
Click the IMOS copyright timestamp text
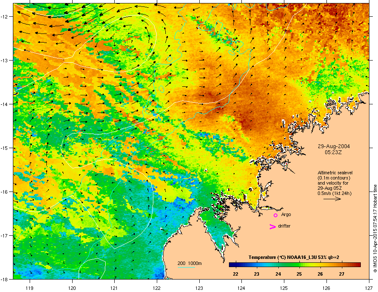pos(375,228)
